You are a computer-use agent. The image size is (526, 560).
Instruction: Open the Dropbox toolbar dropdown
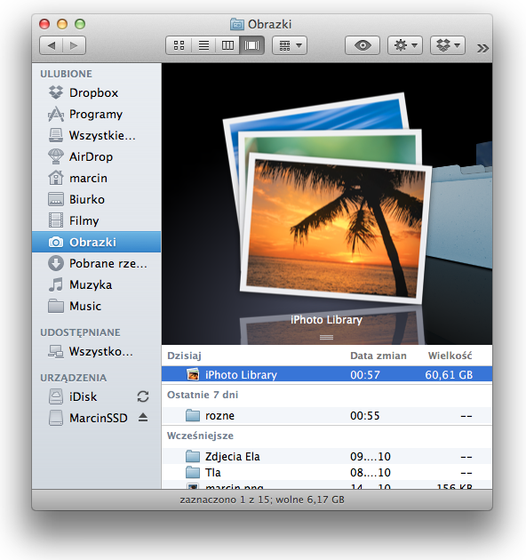(448, 45)
